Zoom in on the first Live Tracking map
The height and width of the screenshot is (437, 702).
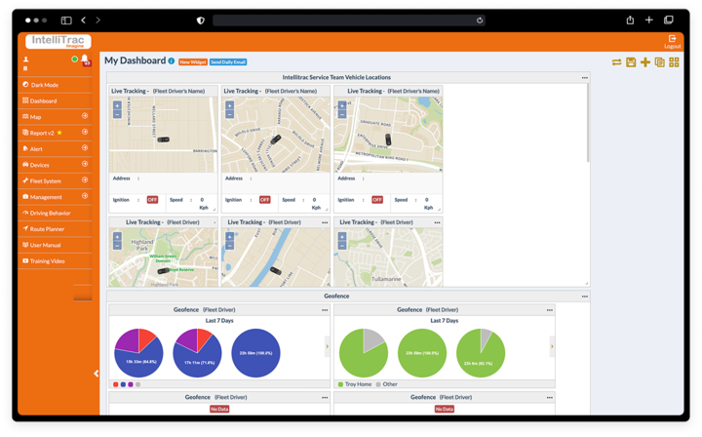click(x=118, y=105)
